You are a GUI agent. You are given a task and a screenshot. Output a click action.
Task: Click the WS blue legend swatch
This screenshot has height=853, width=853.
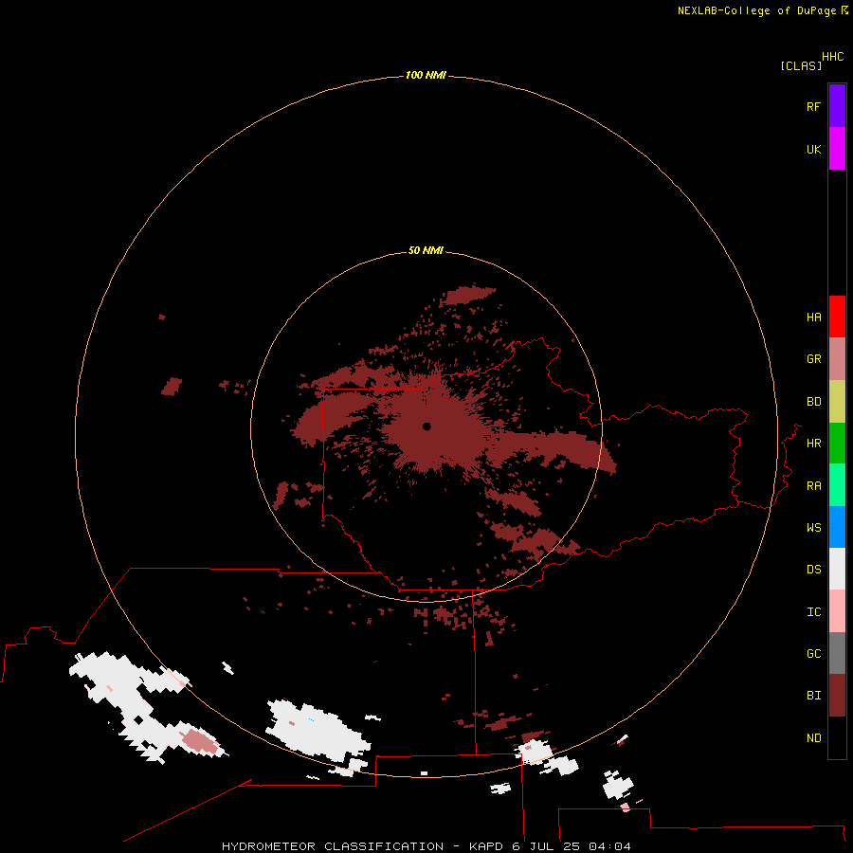coord(837,527)
